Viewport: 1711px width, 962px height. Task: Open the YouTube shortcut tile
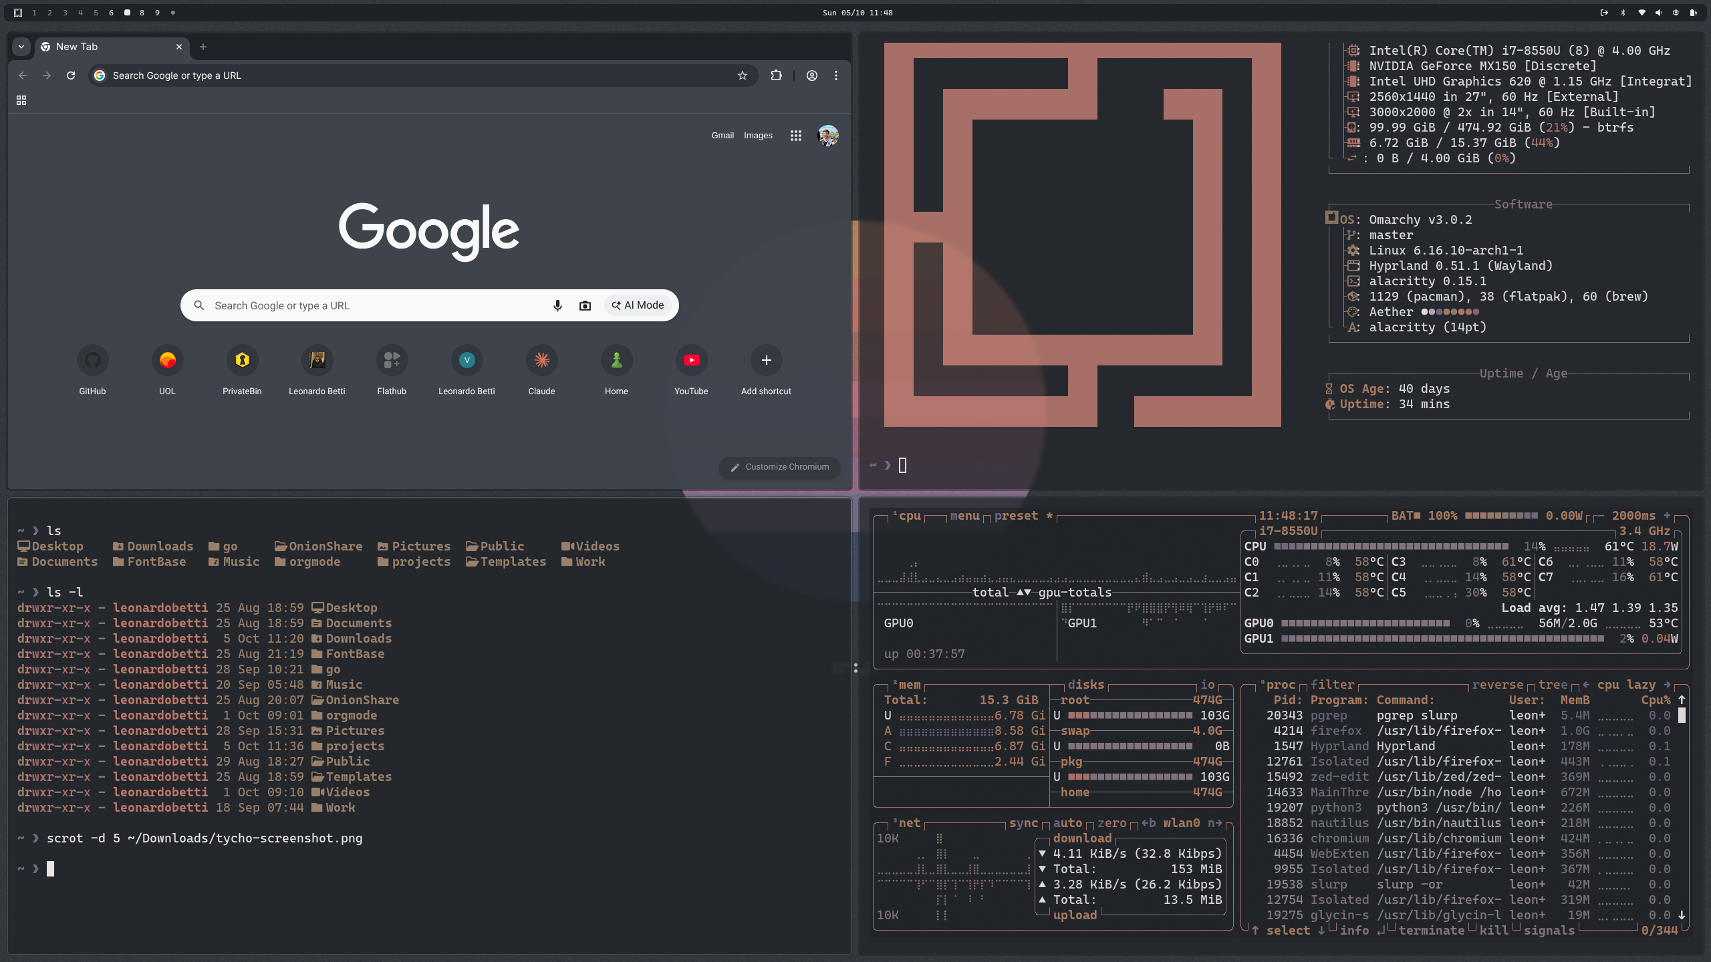pyautogui.click(x=691, y=361)
